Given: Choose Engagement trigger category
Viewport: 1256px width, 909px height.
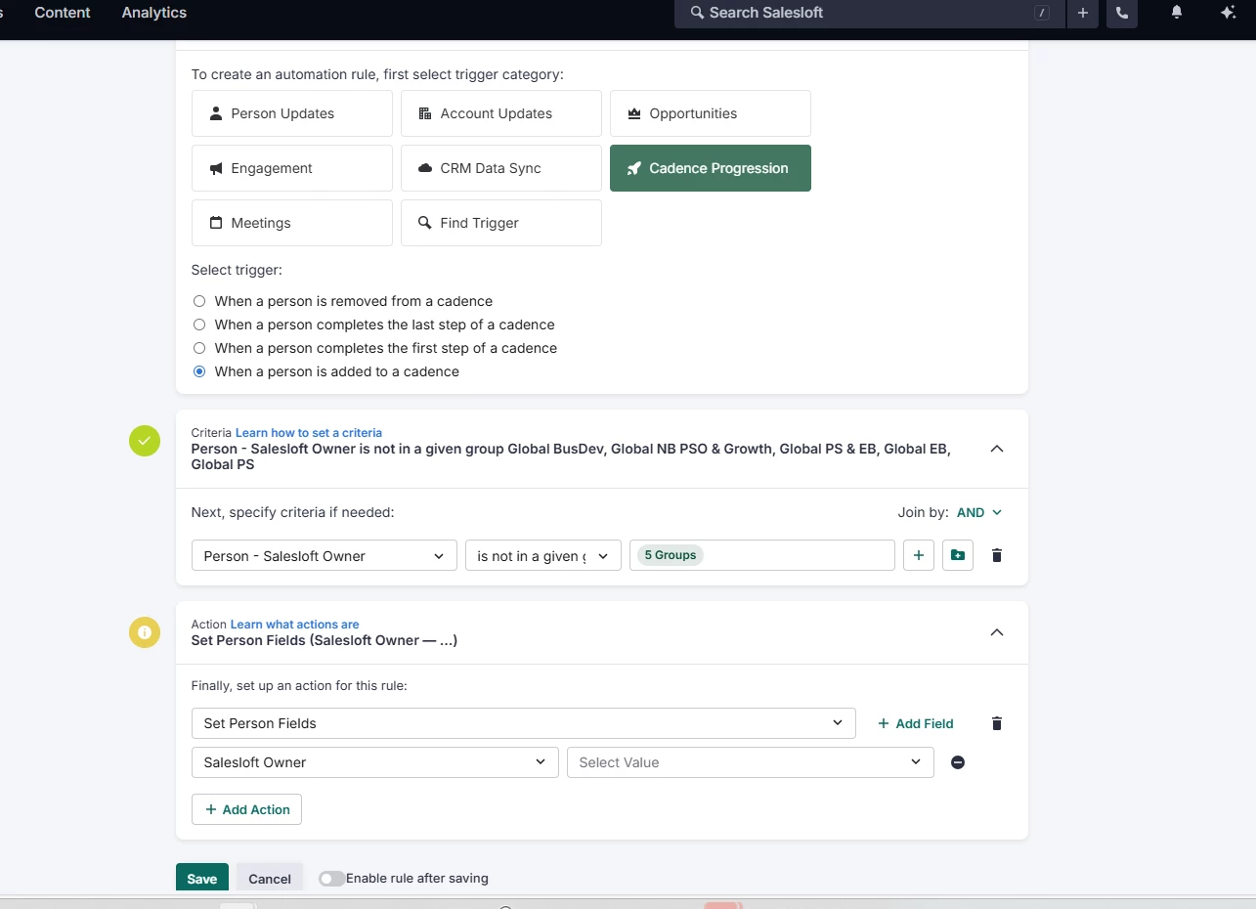Looking at the screenshot, I should 292,168.
